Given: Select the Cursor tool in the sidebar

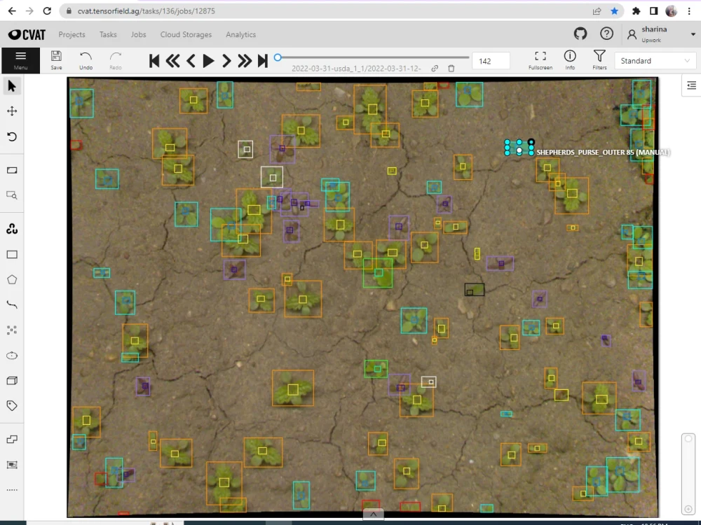Looking at the screenshot, I should point(11,85).
